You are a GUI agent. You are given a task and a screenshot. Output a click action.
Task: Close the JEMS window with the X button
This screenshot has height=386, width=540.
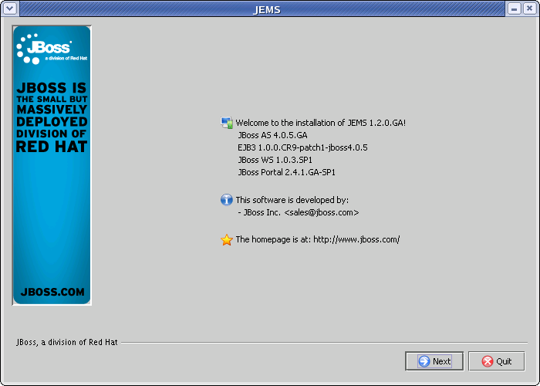coord(530,8)
